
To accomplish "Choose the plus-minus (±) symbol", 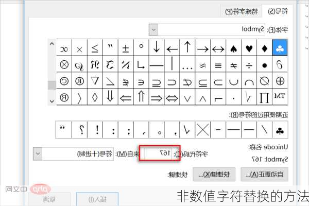I will point(126,47).
